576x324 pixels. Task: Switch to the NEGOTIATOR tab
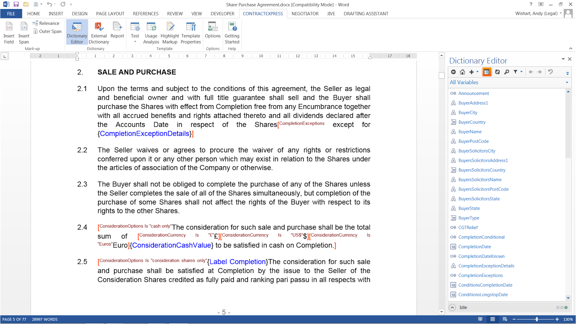point(305,14)
